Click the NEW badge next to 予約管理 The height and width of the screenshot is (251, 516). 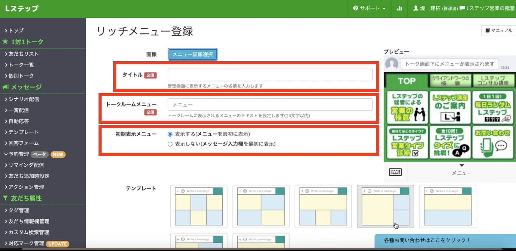(58, 154)
